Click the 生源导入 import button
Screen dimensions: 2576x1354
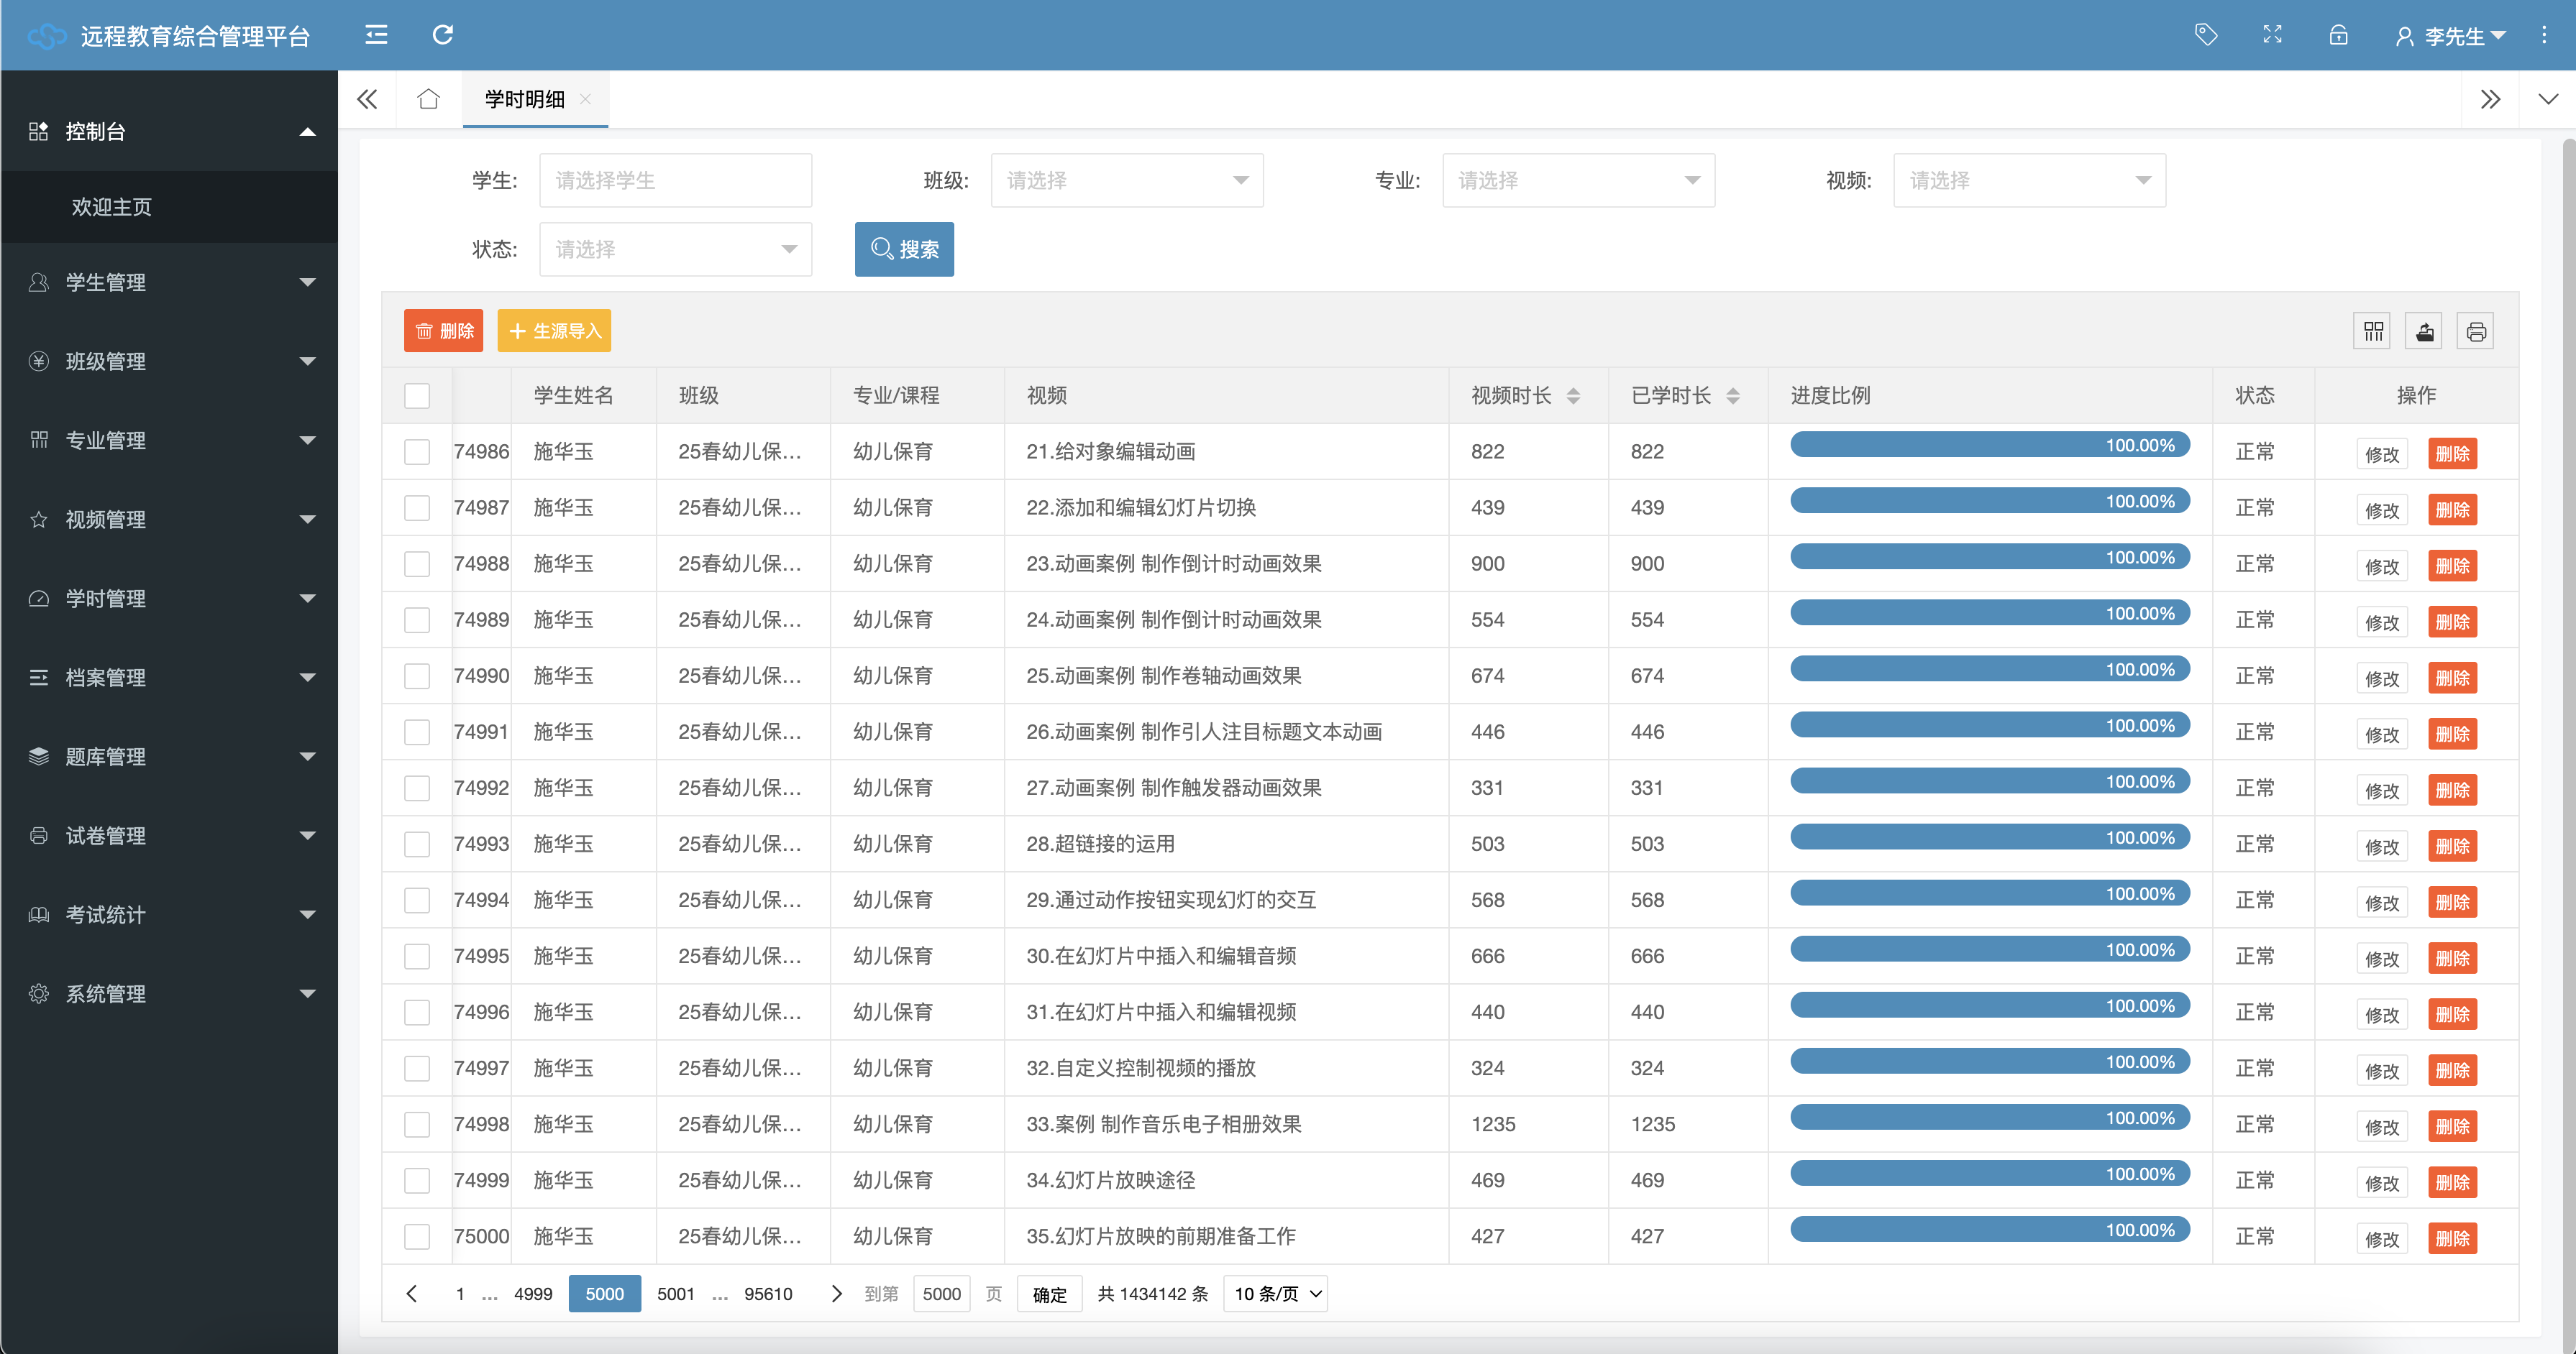[x=554, y=332]
